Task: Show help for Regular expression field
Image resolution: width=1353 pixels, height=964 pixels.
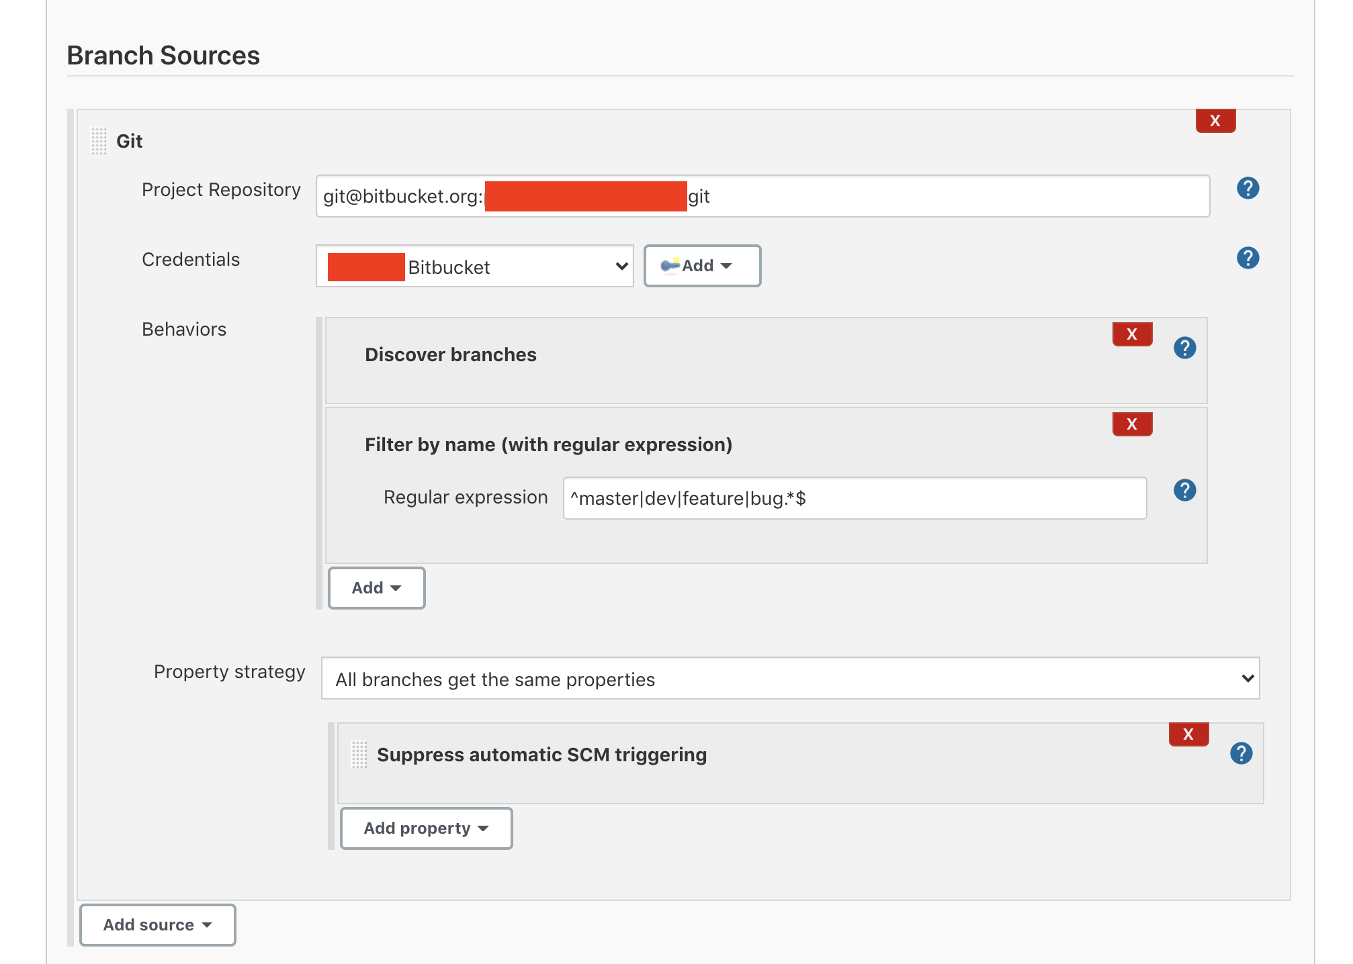Action: click(x=1184, y=490)
